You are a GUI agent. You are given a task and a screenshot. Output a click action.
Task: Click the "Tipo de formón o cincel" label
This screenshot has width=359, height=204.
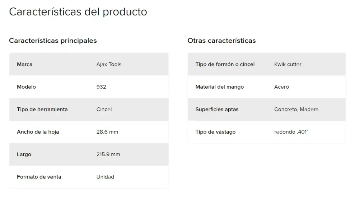coord(225,64)
